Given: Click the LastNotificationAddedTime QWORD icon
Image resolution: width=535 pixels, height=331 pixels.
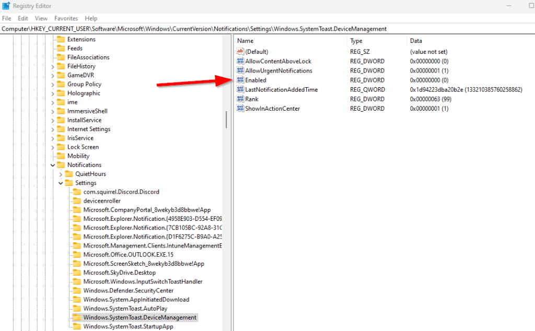Looking at the screenshot, I should [x=240, y=90].
